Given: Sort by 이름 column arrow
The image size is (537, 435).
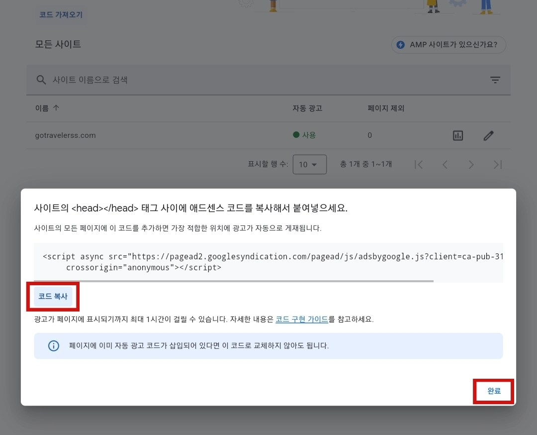Looking at the screenshot, I should click(x=56, y=108).
